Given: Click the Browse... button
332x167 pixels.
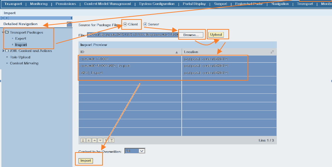Looking at the screenshot, I should 191,35.
